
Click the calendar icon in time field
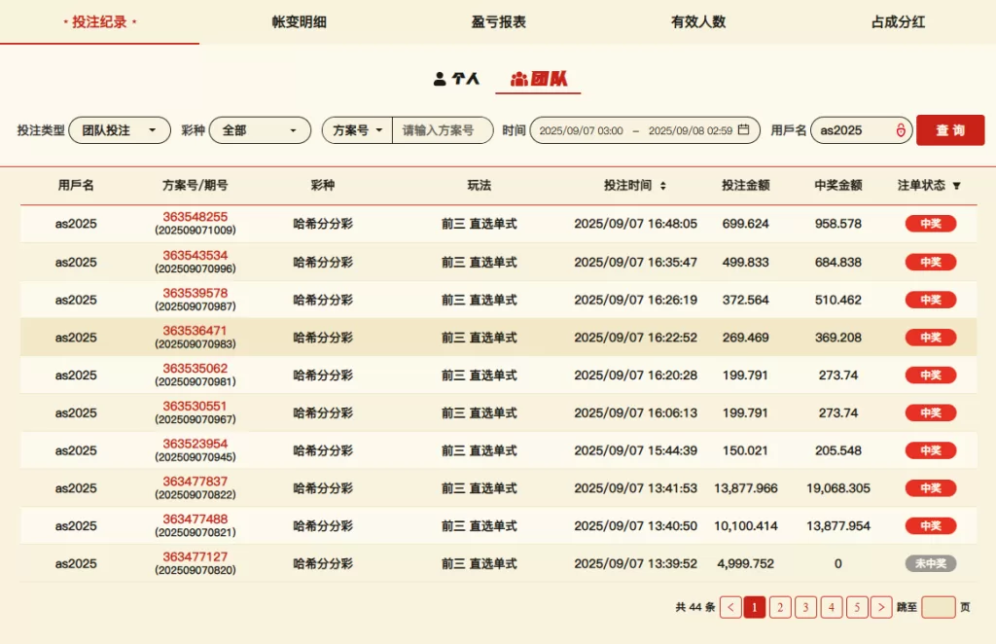click(744, 129)
